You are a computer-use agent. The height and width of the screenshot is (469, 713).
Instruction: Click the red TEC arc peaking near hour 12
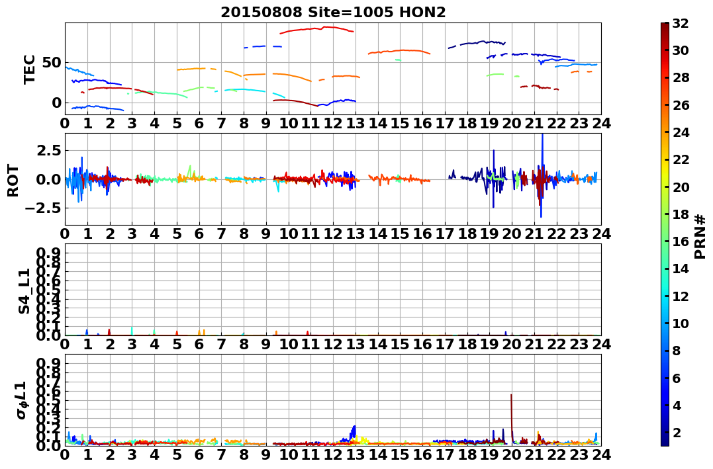(316, 30)
